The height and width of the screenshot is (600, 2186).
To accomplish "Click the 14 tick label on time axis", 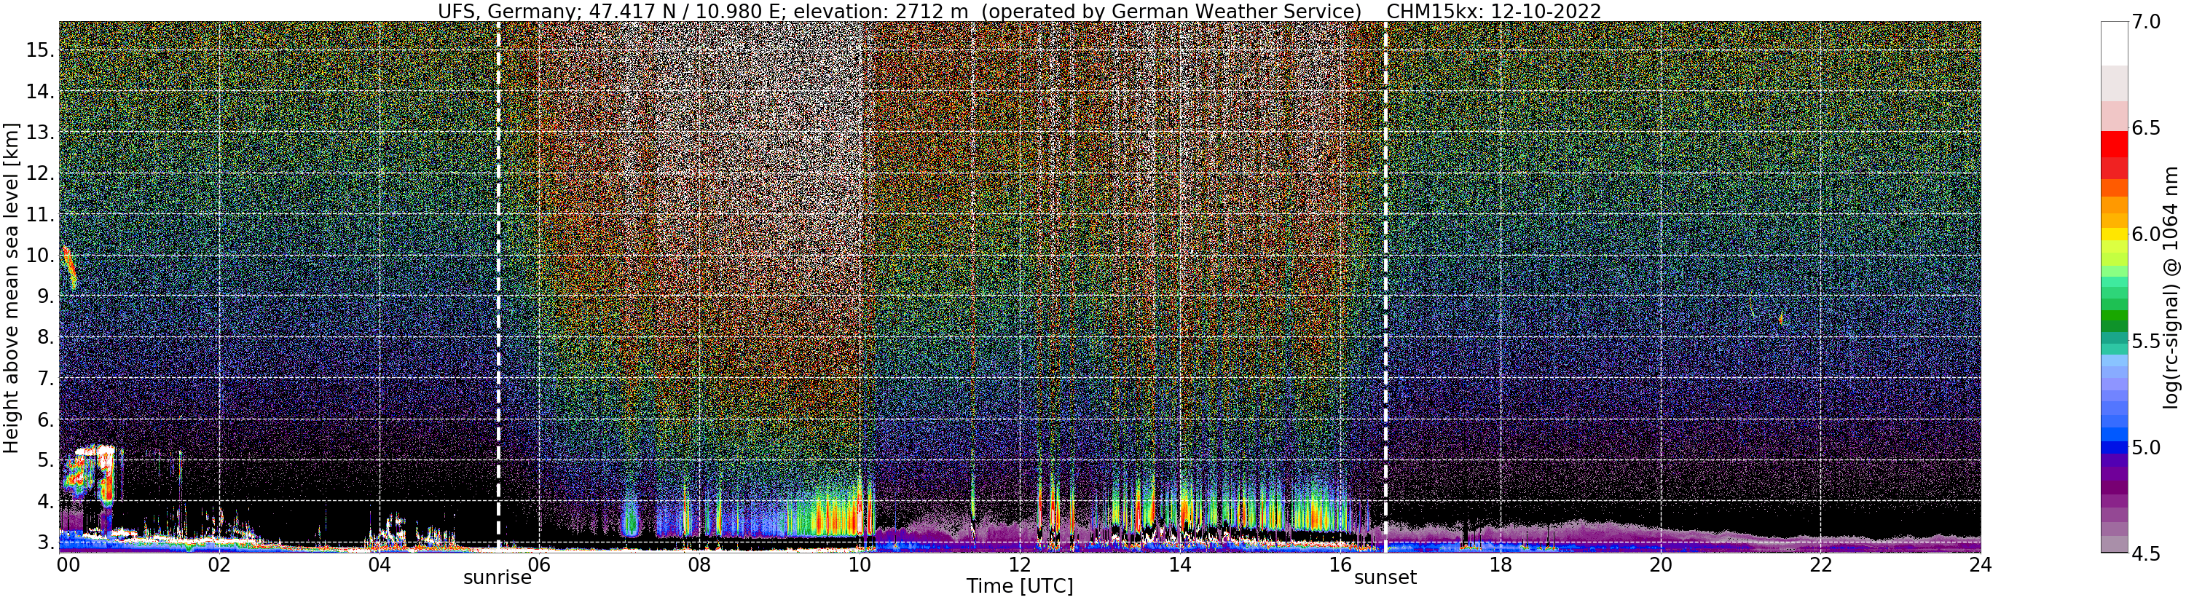I will [x=1179, y=564].
